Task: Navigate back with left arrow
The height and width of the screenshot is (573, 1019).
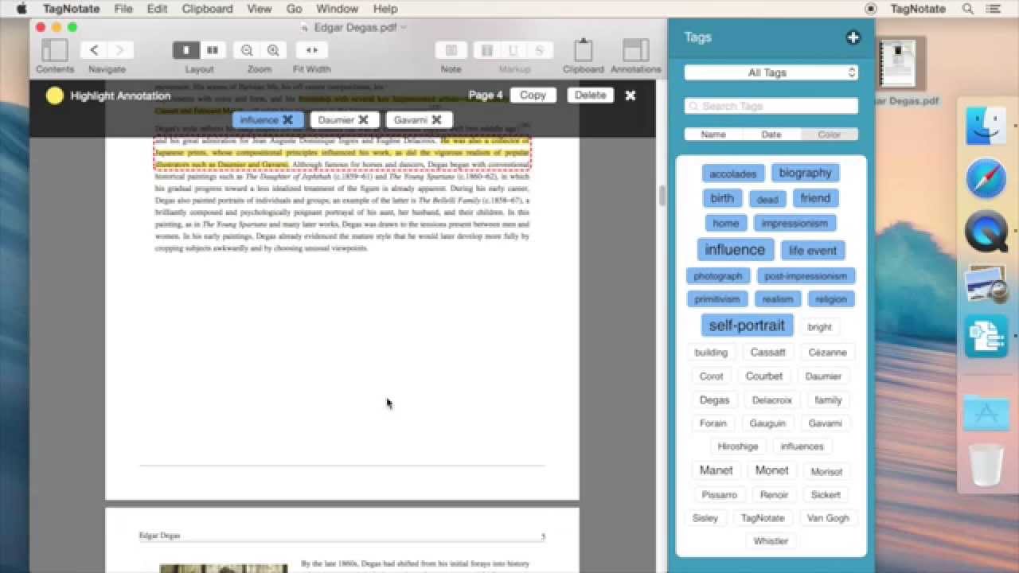Action: (94, 50)
